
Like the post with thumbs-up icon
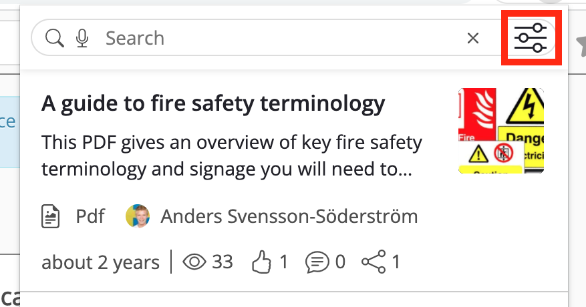(x=261, y=262)
